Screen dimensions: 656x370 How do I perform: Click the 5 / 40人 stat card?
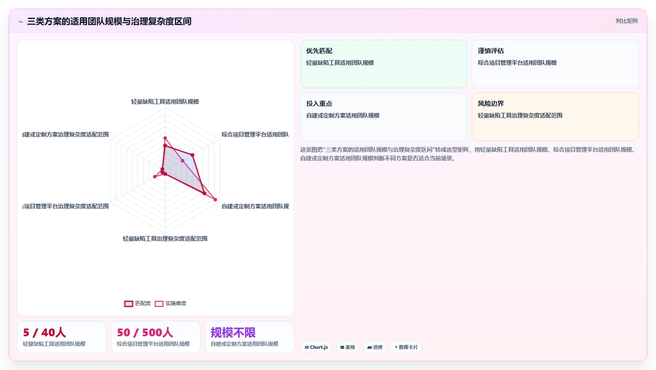pyautogui.click(x=61, y=337)
